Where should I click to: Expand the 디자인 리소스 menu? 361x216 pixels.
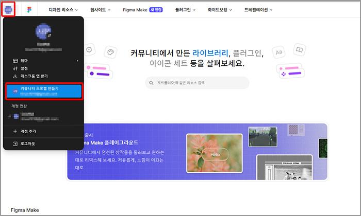coord(63,10)
